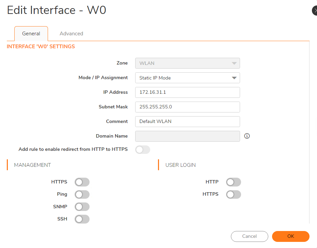Open the Zone dropdown
This screenshot has width=317, height=248.
tap(188, 63)
